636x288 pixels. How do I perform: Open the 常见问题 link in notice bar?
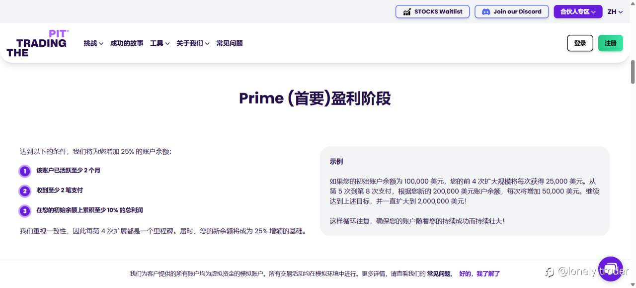tap(440, 274)
